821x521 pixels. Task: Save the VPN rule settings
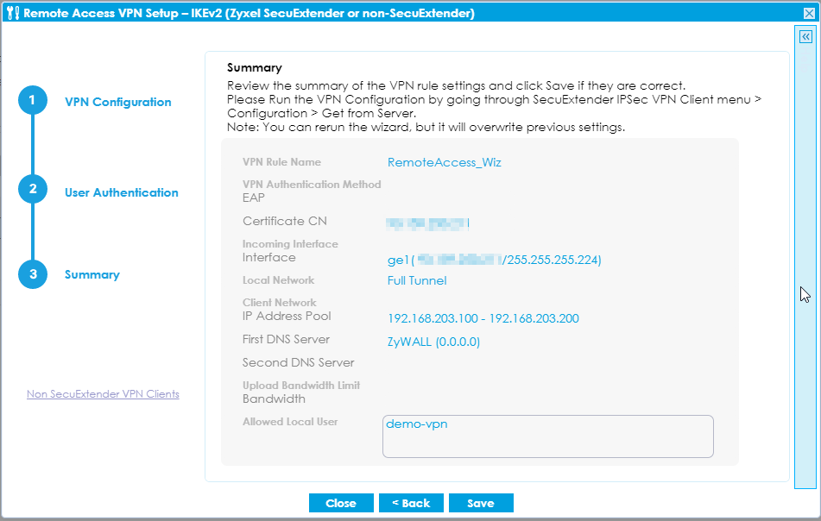(x=481, y=503)
